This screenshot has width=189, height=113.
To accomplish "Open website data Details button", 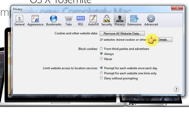I will [x=163, y=40].
